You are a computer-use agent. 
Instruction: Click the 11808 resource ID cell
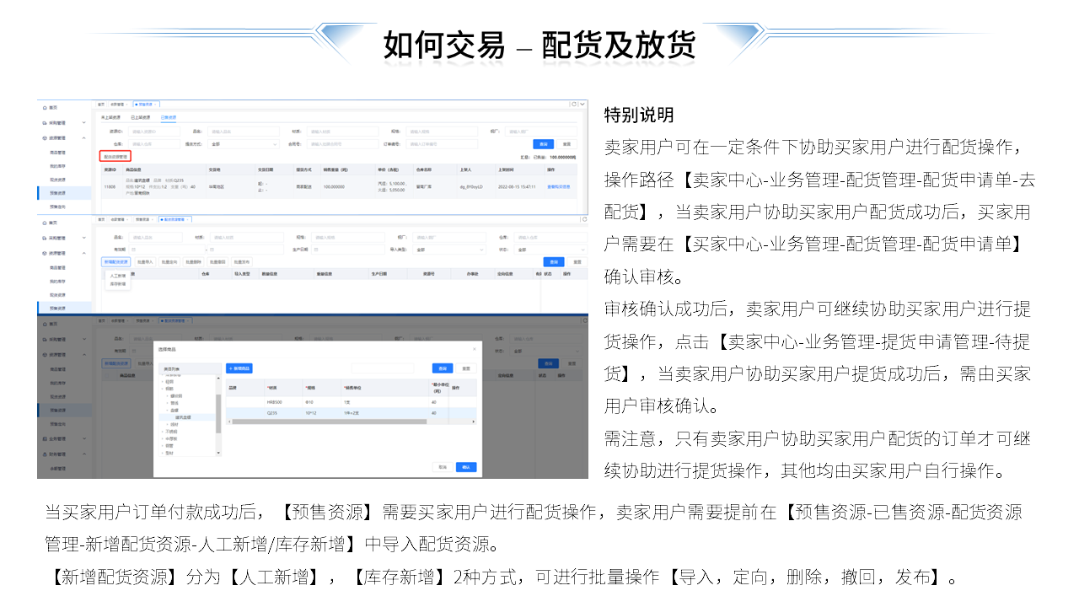pos(109,186)
